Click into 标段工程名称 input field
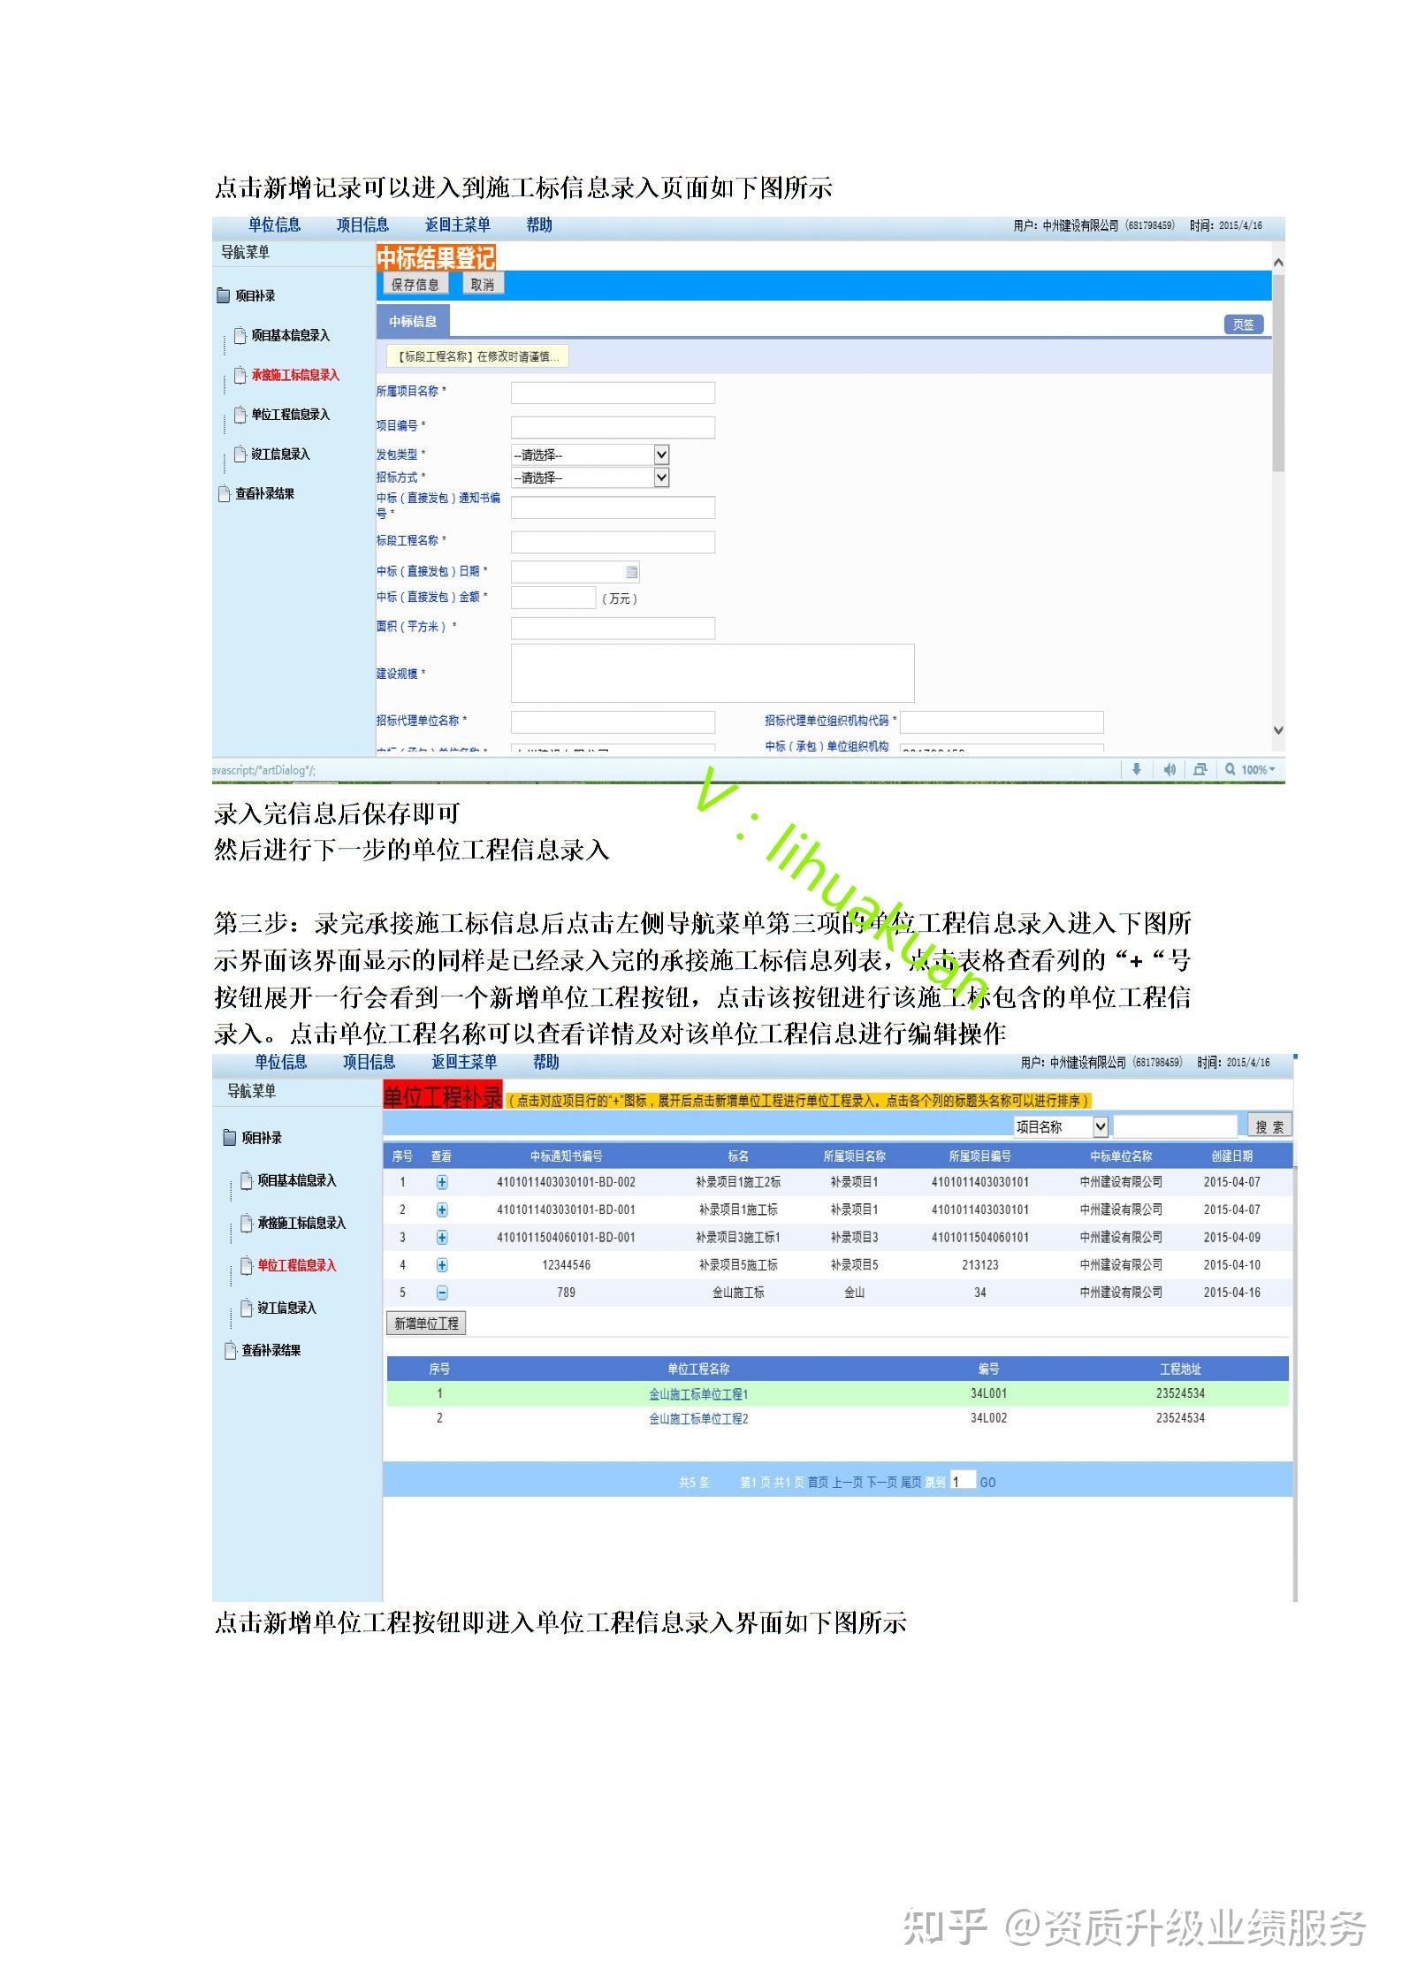This screenshot has height=1984, width=1402. click(x=613, y=542)
